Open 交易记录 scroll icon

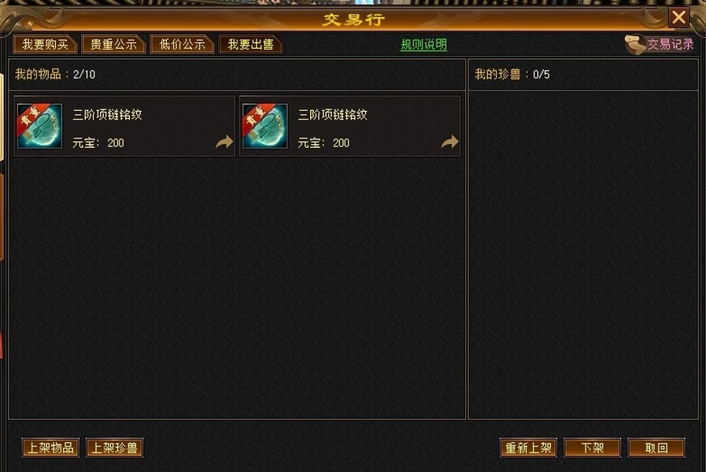tap(635, 45)
